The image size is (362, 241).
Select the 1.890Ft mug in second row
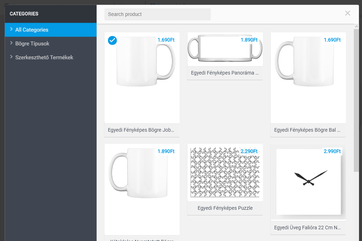pyautogui.click(x=142, y=190)
